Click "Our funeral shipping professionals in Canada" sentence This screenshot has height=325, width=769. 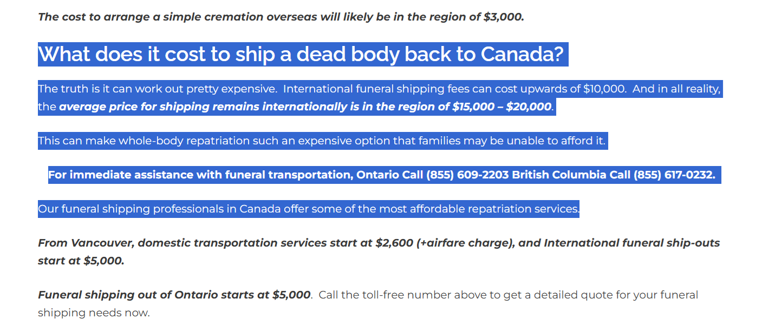[309, 209]
